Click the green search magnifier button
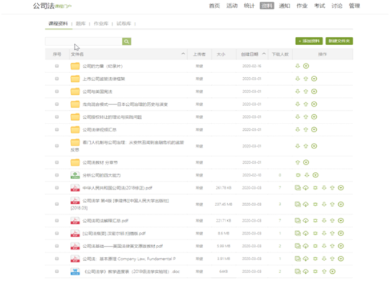 pyautogui.click(x=127, y=41)
